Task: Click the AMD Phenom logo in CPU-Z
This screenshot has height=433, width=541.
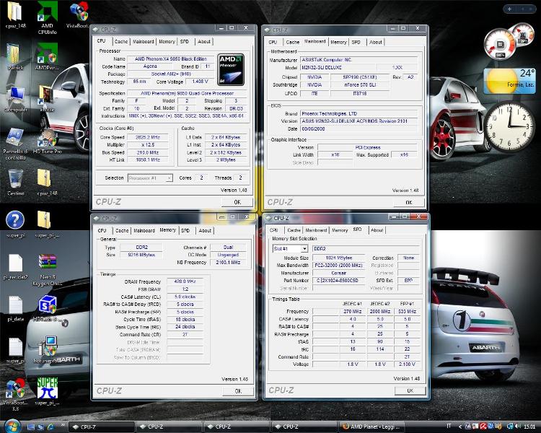Action: [231, 69]
